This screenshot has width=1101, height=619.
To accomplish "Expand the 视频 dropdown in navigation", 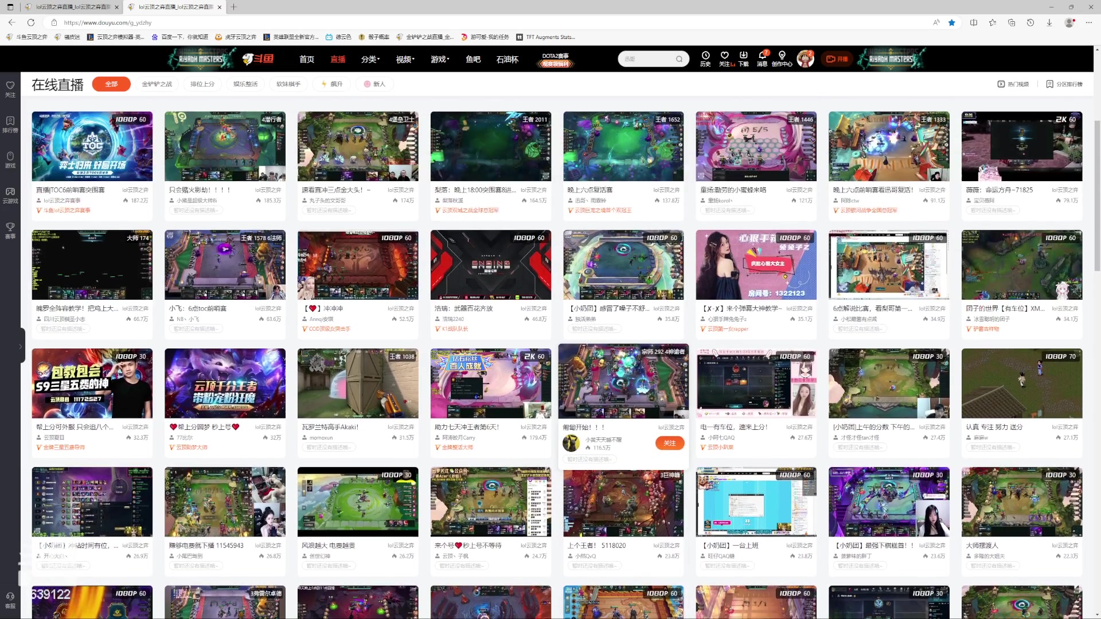I will tap(405, 59).
